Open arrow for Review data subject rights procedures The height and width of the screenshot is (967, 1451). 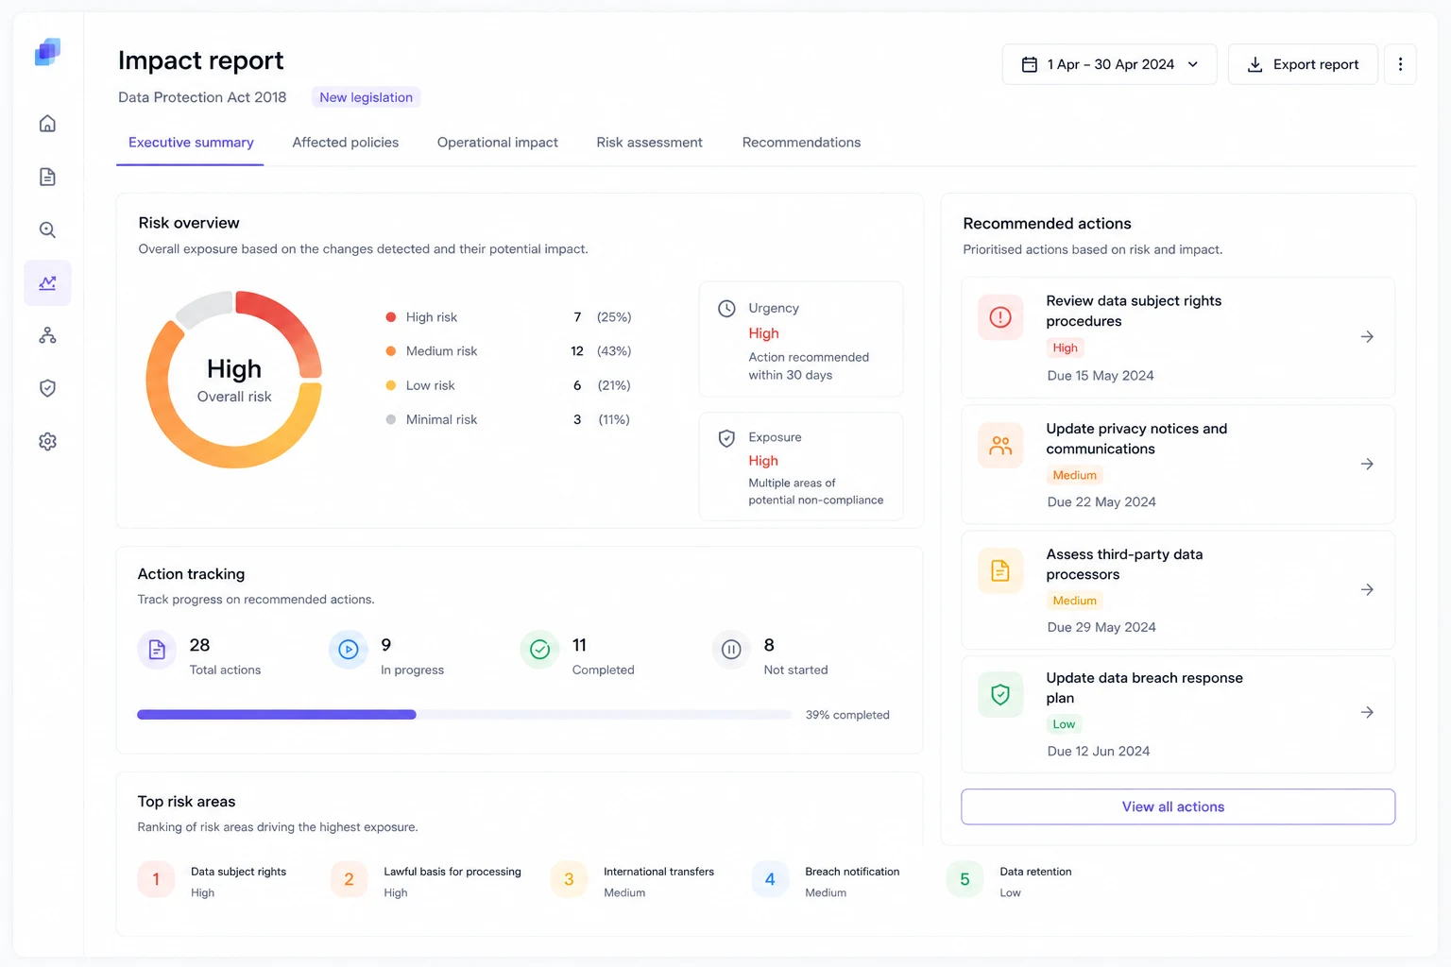point(1367,337)
